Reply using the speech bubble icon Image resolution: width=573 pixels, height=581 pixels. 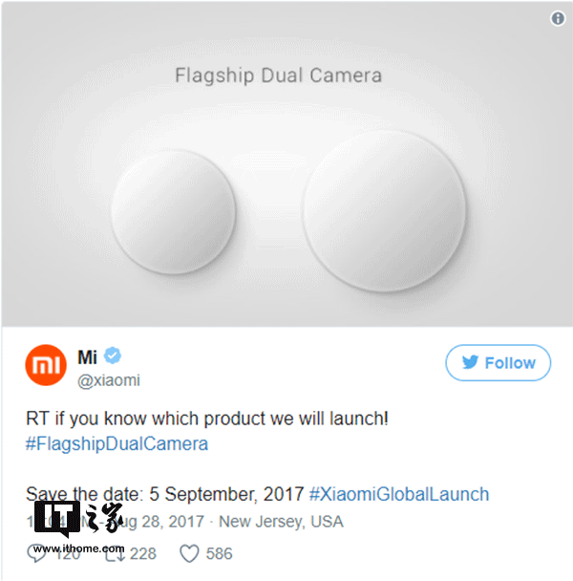pyautogui.click(x=36, y=553)
